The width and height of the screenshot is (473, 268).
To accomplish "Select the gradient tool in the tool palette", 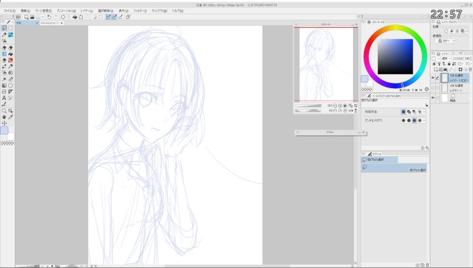I will coord(4,85).
